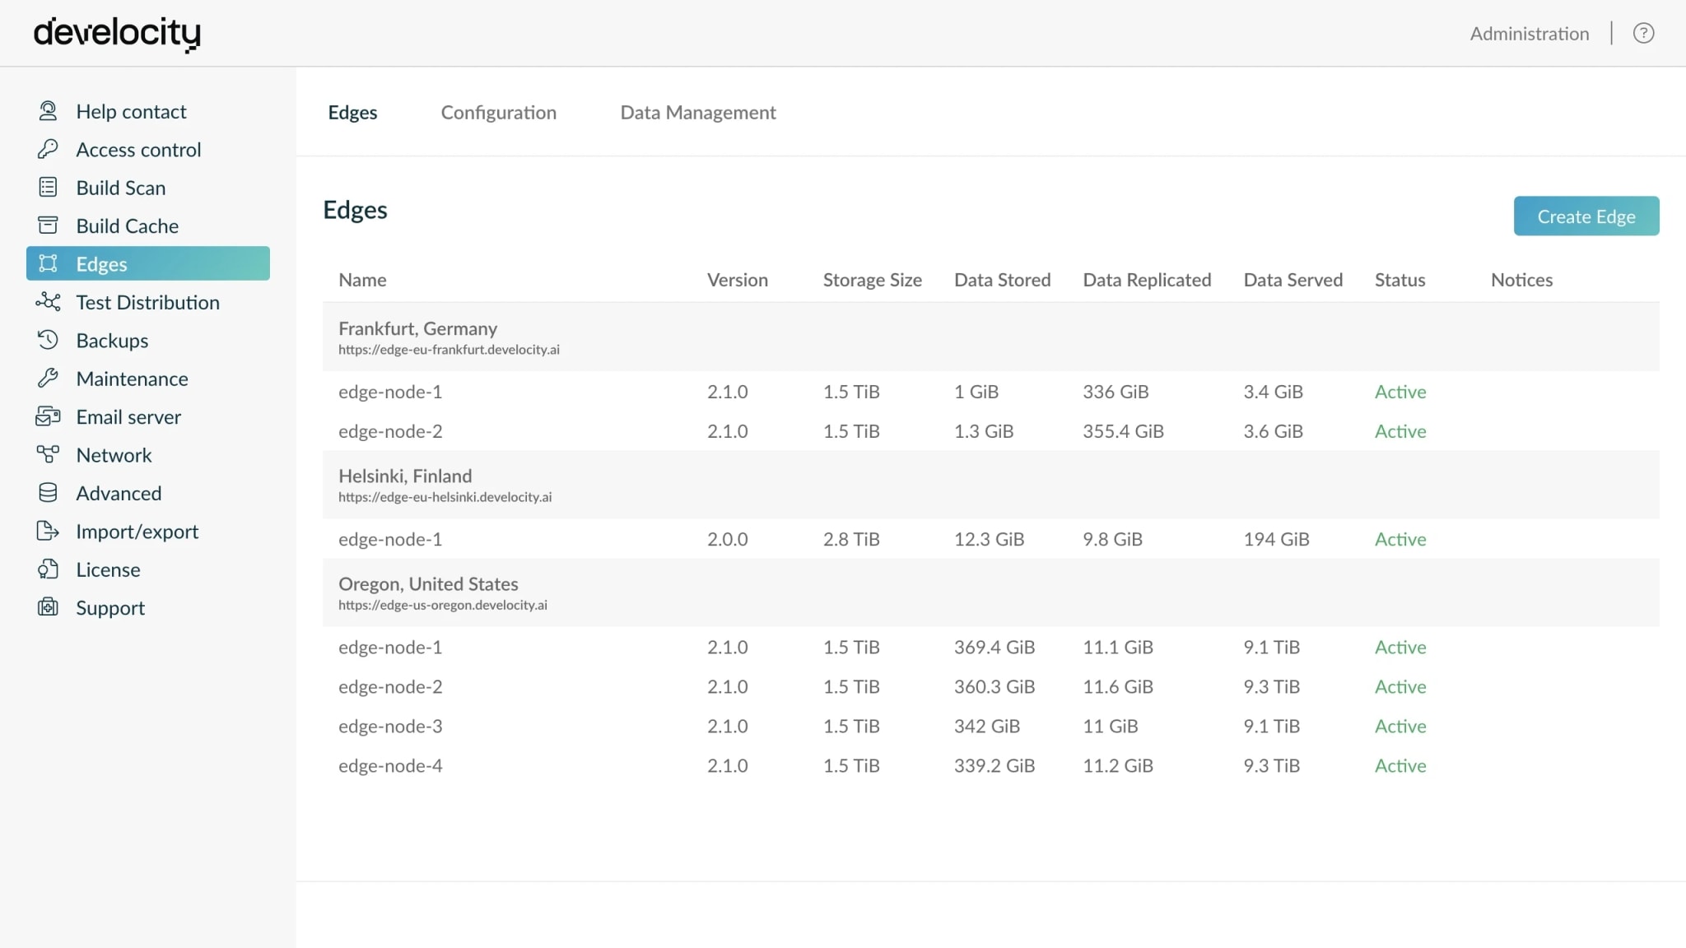Click the Data Stored column header
This screenshot has width=1686, height=948.
point(1002,280)
